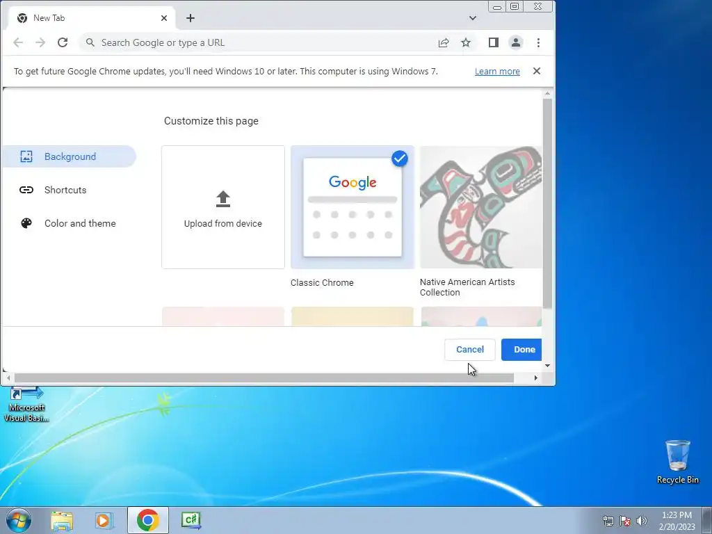Click the vertical scrollbar thumb
The height and width of the screenshot is (534, 712).
tap(548, 203)
